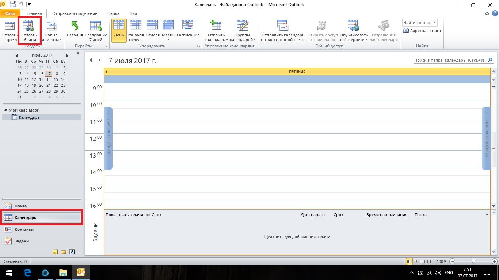Collapse Мои календари group
Screen dimensions: 499x280
[5, 110]
